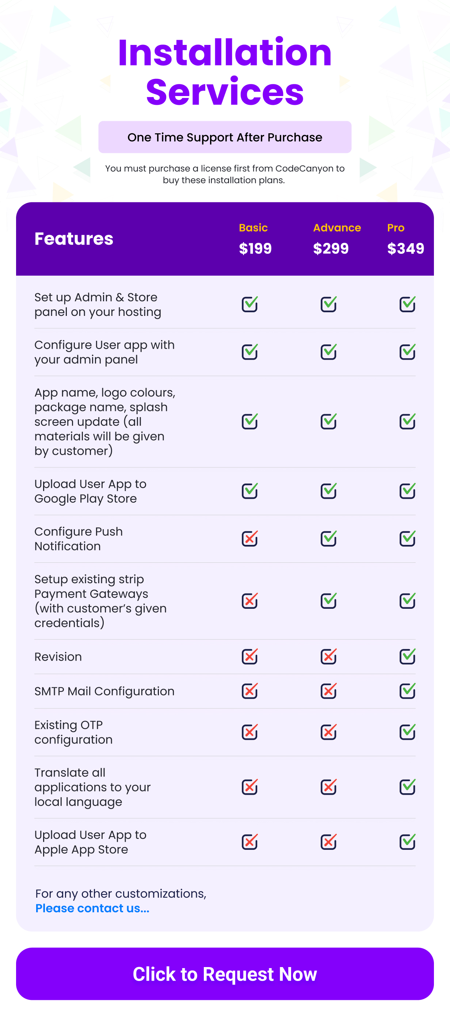
Task: Click Advance checkbox for strip Payment Gateways setup
Action: tap(328, 601)
